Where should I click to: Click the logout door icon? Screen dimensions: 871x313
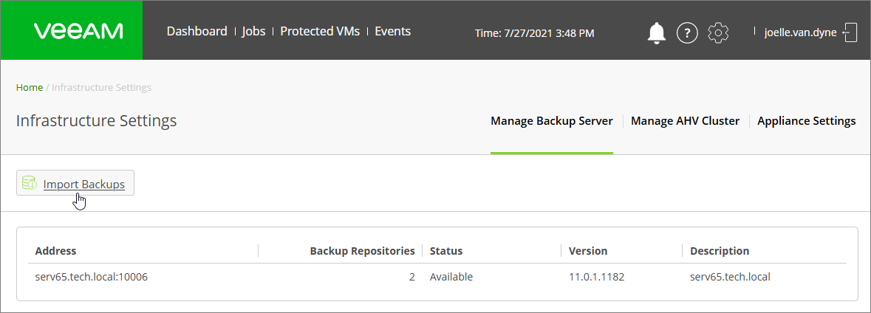click(850, 32)
